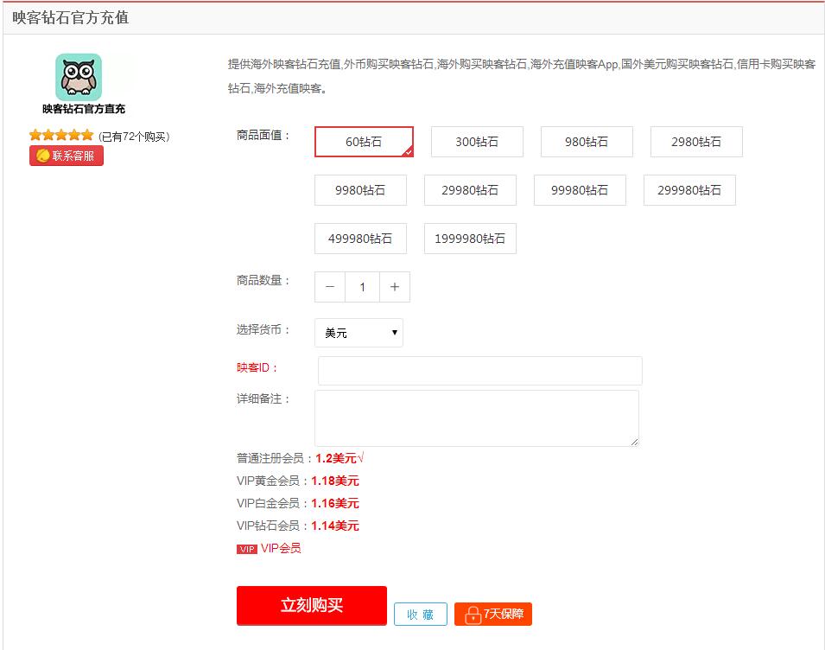This screenshot has width=825, height=650.
Task: Click the five-star rating icons
Action: click(61, 135)
